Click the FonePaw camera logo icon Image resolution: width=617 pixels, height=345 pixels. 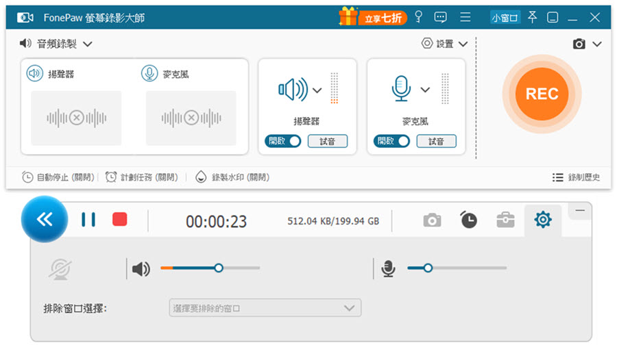coord(25,17)
